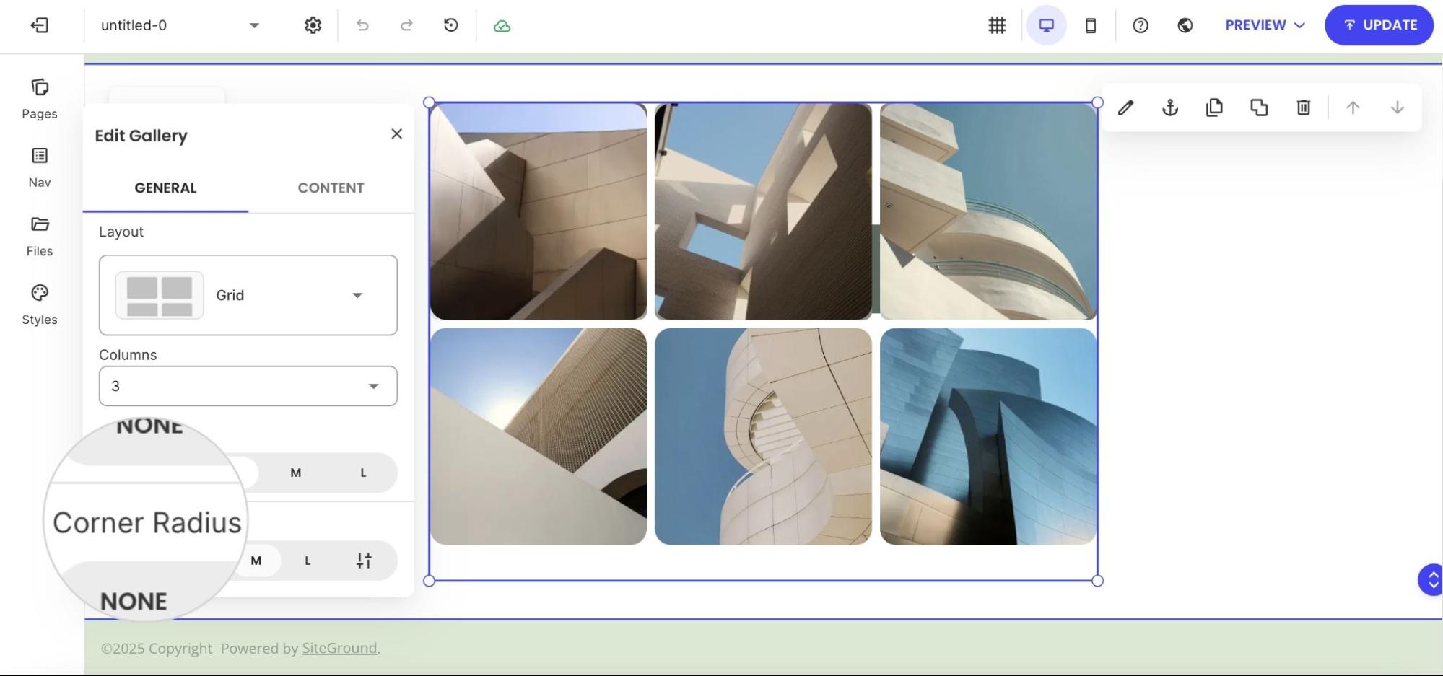The width and height of the screenshot is (1443, 676).
Task: Switch to the GENERAL tab
Action: point(165,188)
